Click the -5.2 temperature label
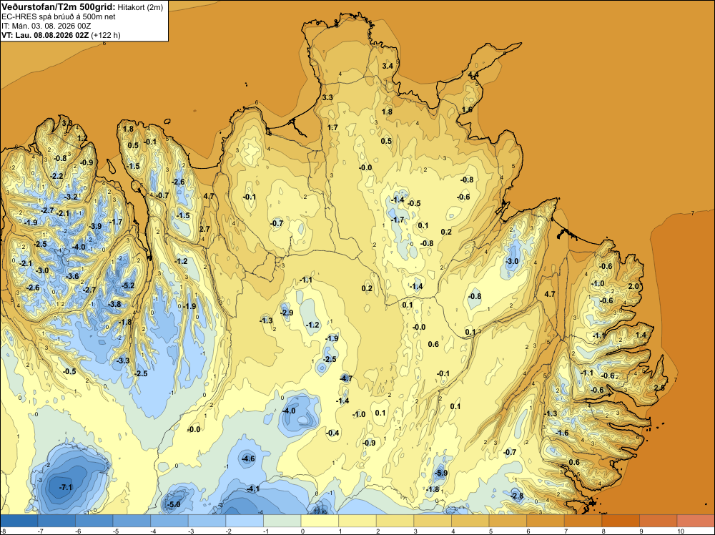Screen dimensions: 715x535 pos(128,285)
